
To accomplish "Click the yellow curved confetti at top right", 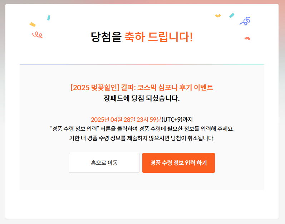I will point(218,16).
